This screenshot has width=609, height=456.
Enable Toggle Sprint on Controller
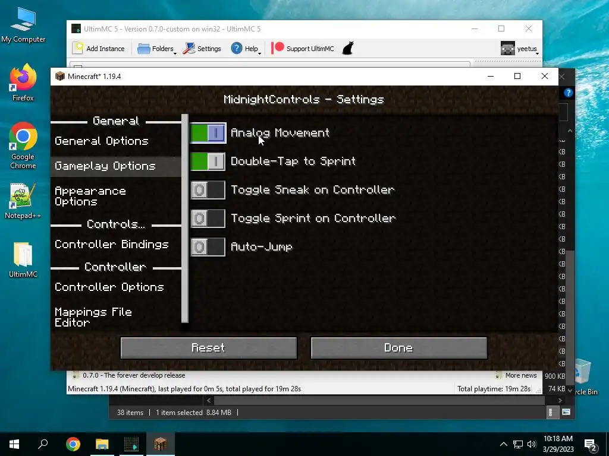208,218
